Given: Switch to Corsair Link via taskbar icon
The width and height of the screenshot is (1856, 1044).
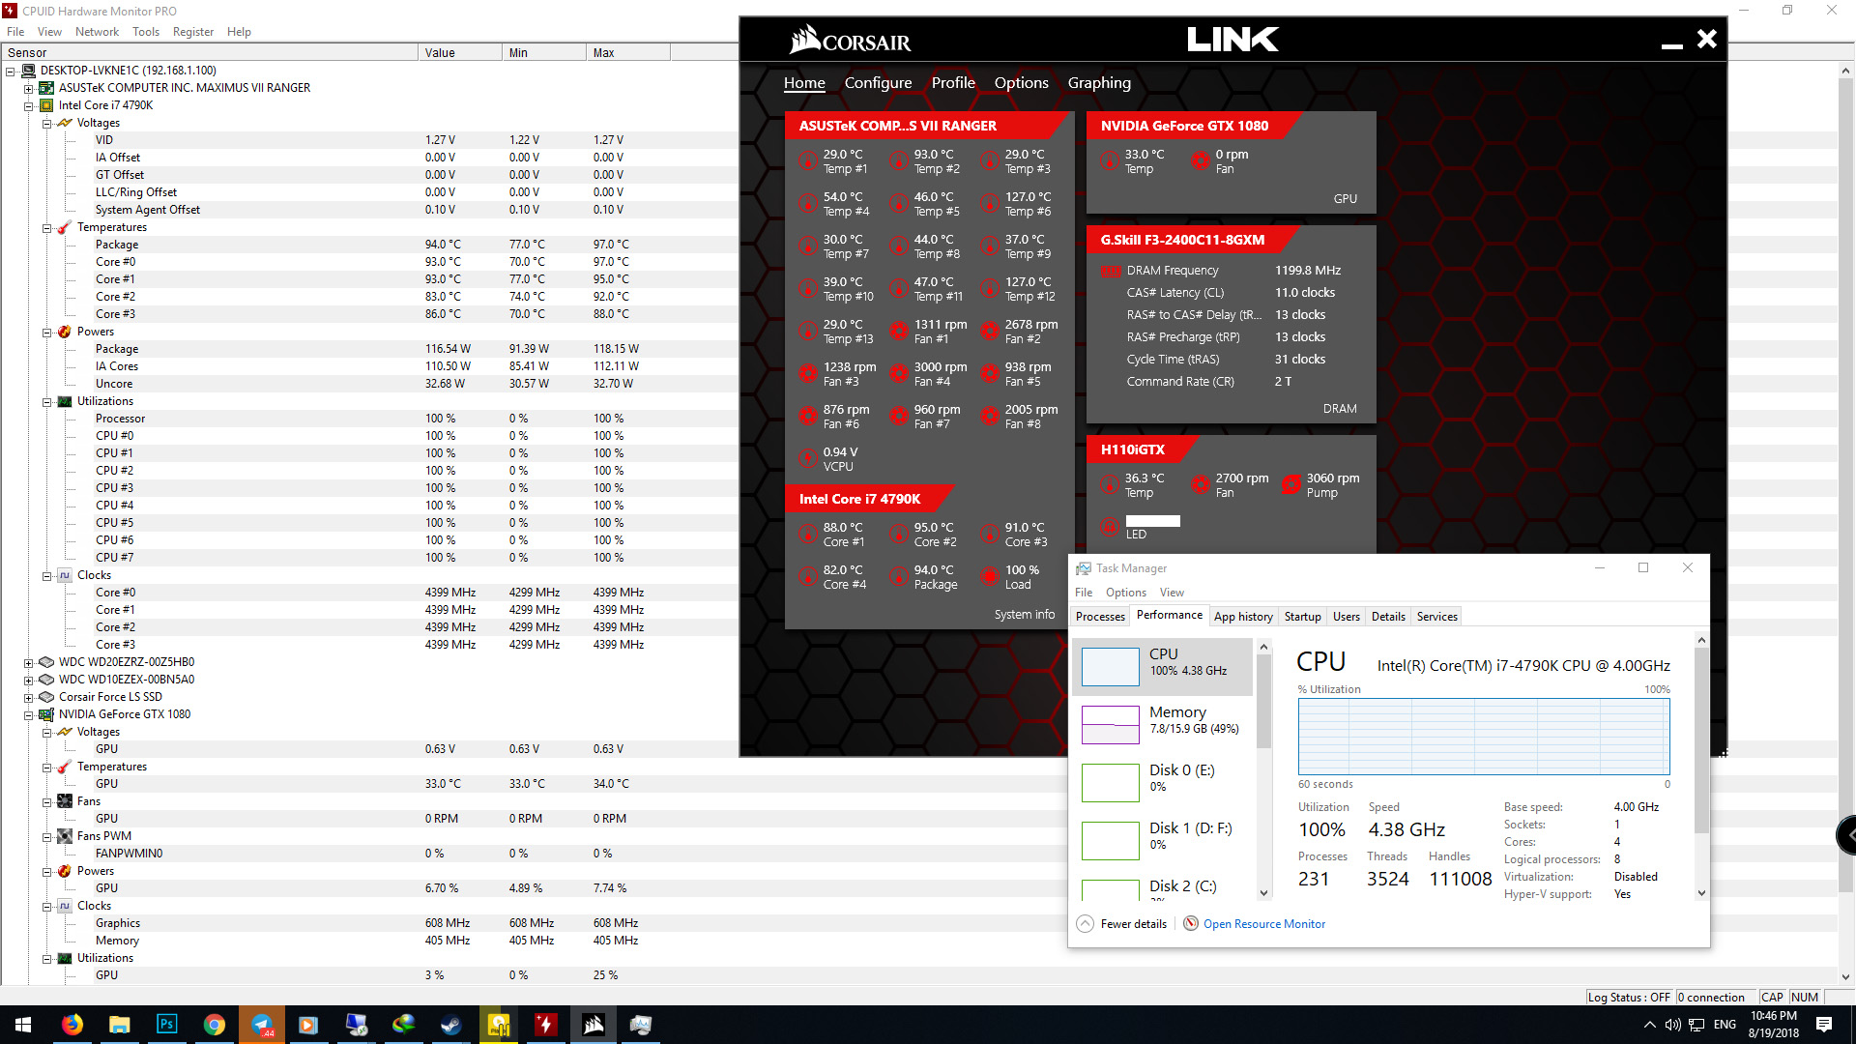Looking at the screenshot, I should click(x=594, y=1025).
